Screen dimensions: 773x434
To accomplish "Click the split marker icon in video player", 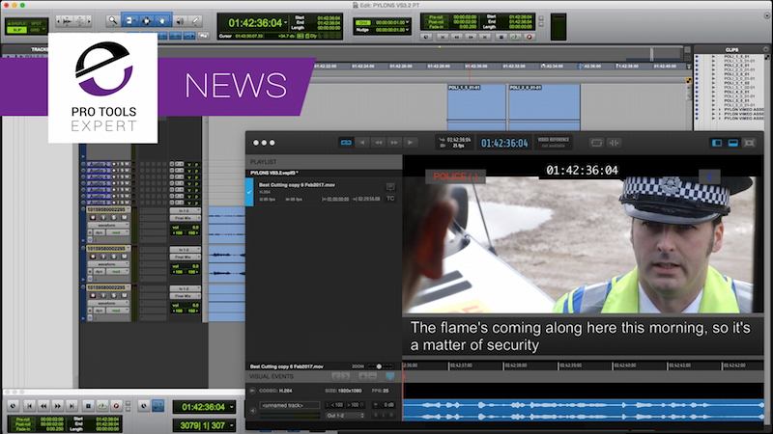I will coord(615,143).
